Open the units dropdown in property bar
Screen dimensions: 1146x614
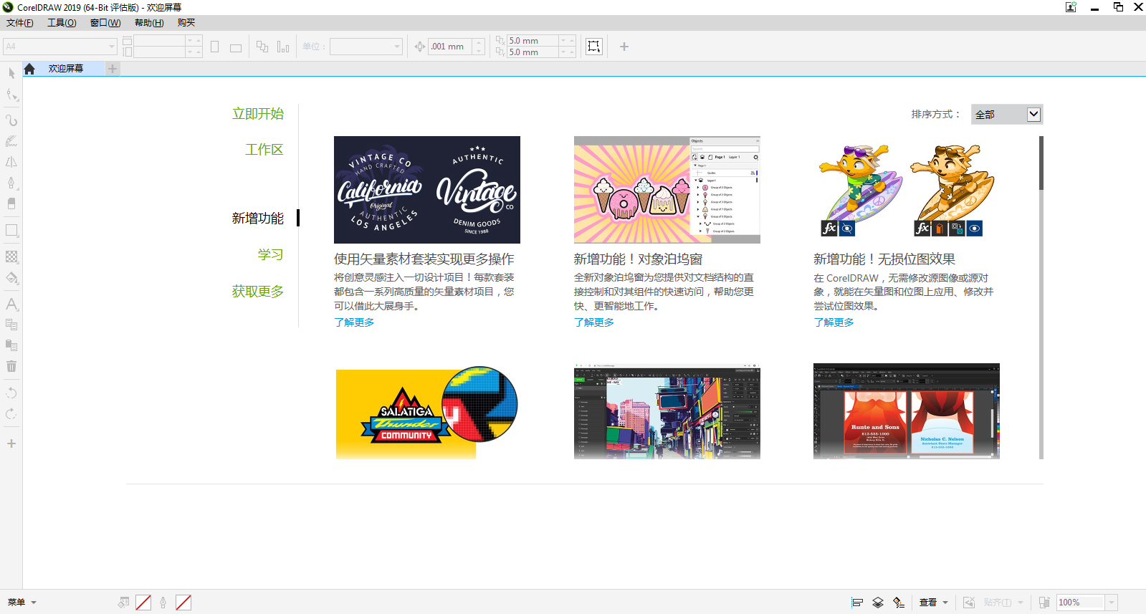(x=397, y=47)
